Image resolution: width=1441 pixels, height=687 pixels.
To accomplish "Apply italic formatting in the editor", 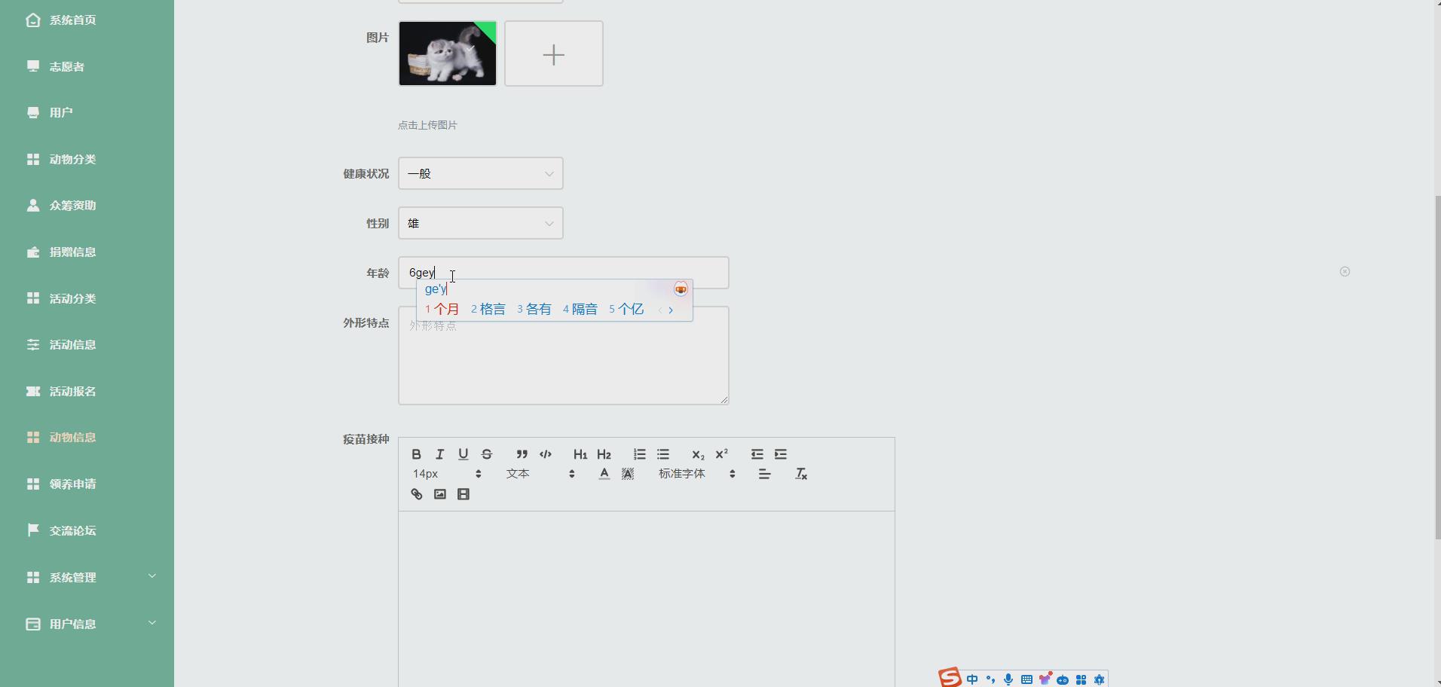I will tap(439, 454).
